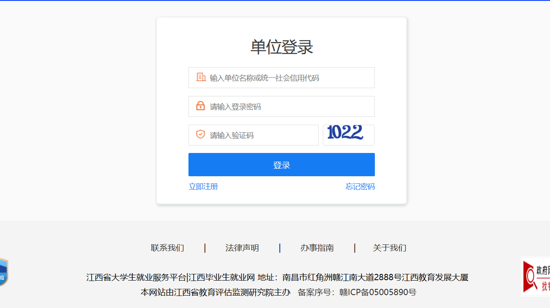Image resolution: width=550 pixels, height=308 pixels.
Task: Open the 办事指南 footer link
Action: coord(317,248)
